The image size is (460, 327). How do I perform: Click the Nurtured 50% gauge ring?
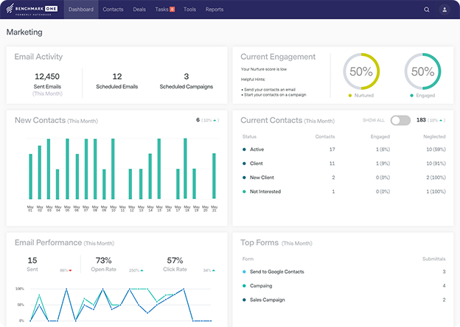click(x=361, y=71)
